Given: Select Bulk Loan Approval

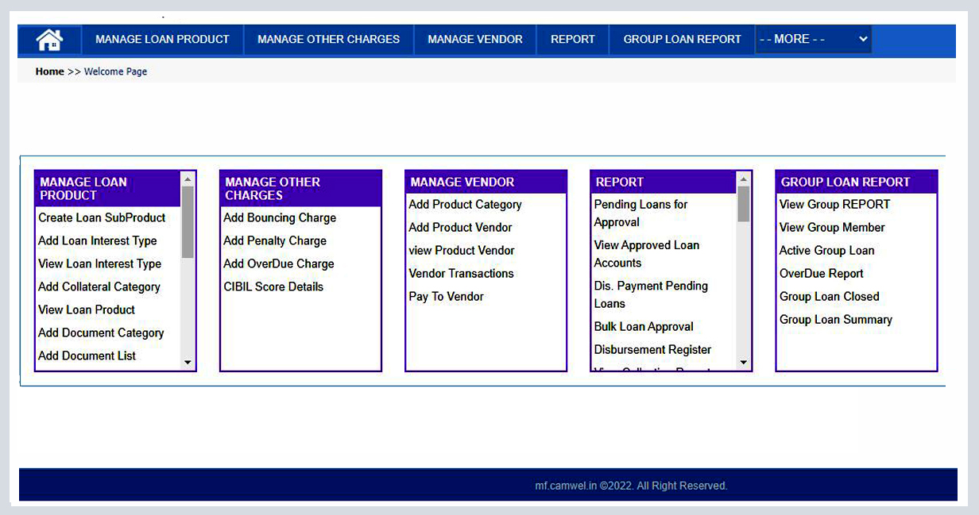Looking at the screenshot, I should (x=644, y=326).
